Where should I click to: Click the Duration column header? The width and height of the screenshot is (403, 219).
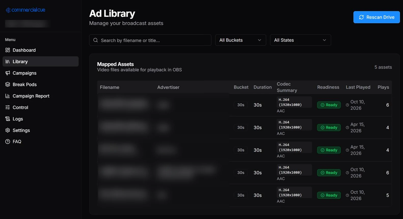point(263,87)
